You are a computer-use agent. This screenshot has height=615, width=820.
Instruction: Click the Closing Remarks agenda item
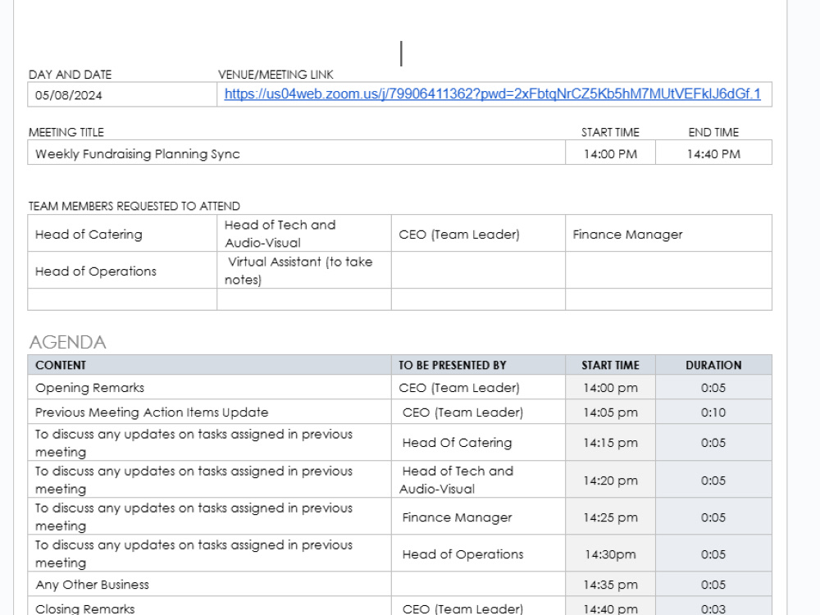tap(209, 607)
